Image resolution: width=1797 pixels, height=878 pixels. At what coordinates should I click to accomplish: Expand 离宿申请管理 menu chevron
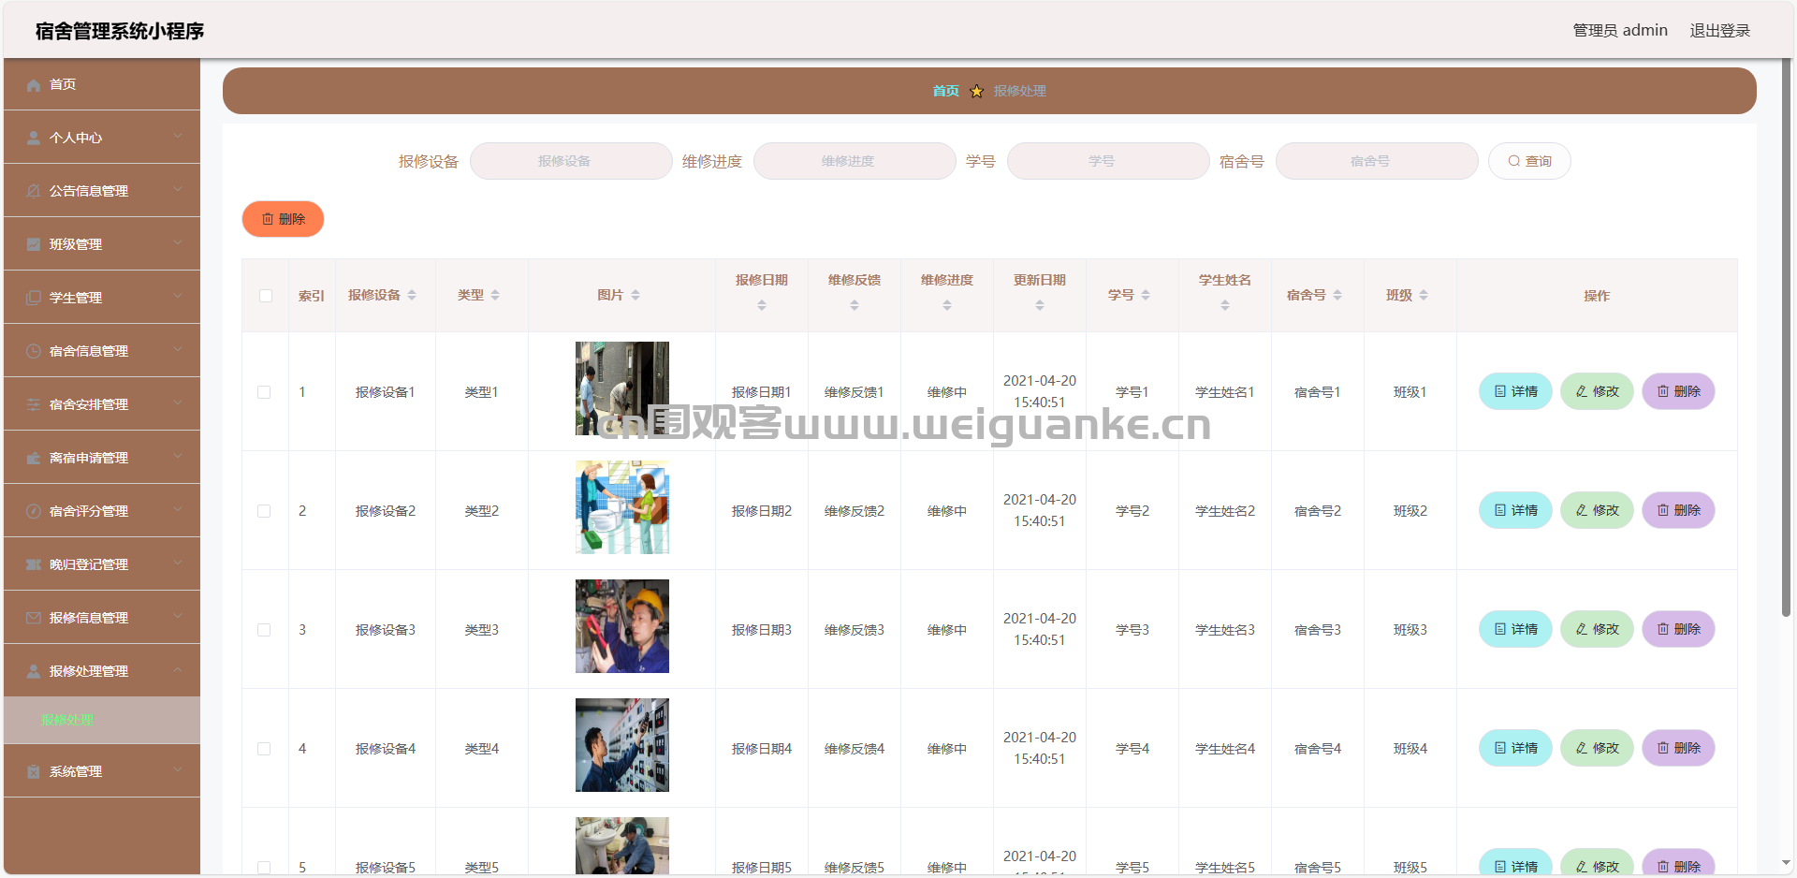[x=178, y=457]
